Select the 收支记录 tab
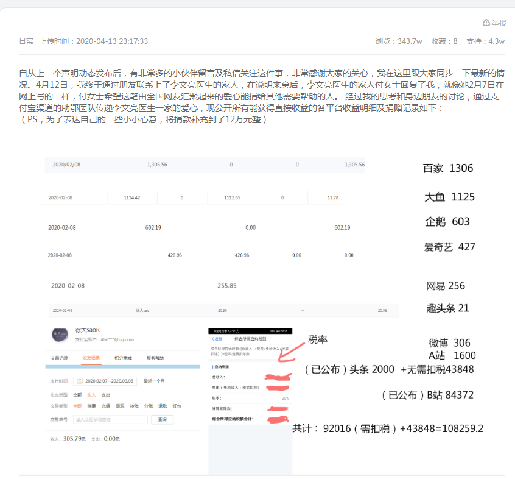This screenshot has width=515, height=479. [x=91, y=358]
